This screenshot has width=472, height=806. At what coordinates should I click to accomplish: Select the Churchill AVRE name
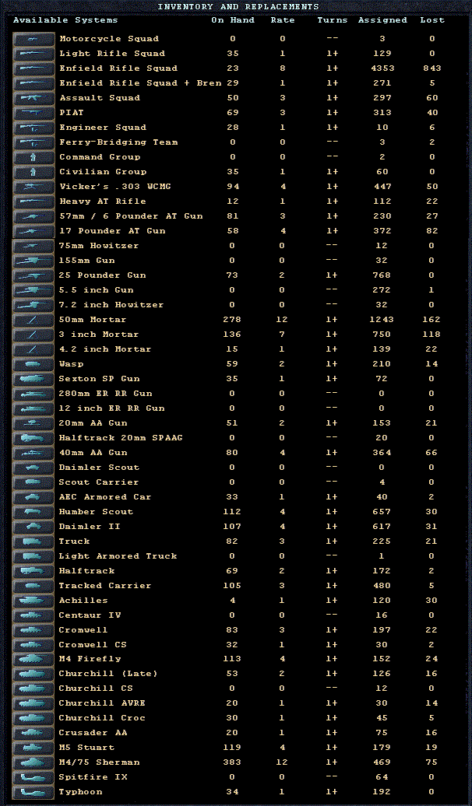pyautogui.click(x=102, y=704)
